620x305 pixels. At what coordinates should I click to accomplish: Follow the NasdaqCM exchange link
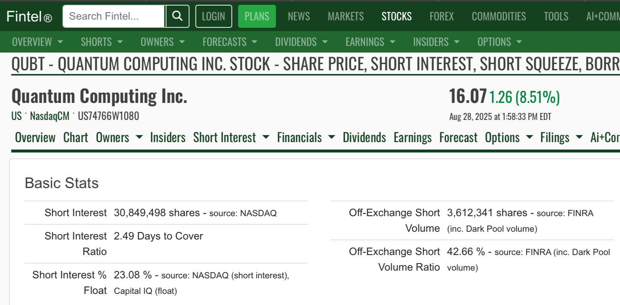[50, 116]
